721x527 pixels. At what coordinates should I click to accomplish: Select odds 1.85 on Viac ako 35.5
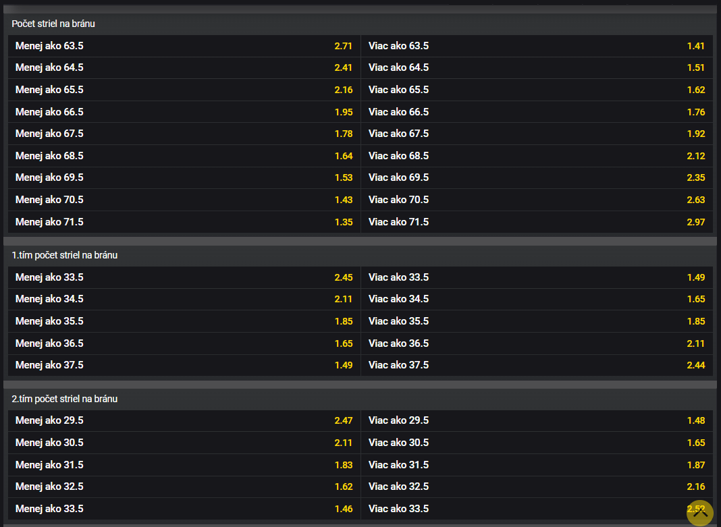(x=537, y=321)
